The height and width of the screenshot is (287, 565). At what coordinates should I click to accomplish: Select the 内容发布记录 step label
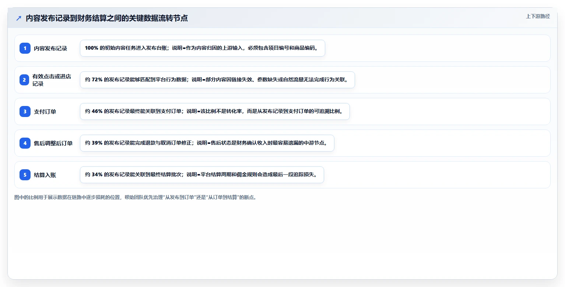coord(50,48)
